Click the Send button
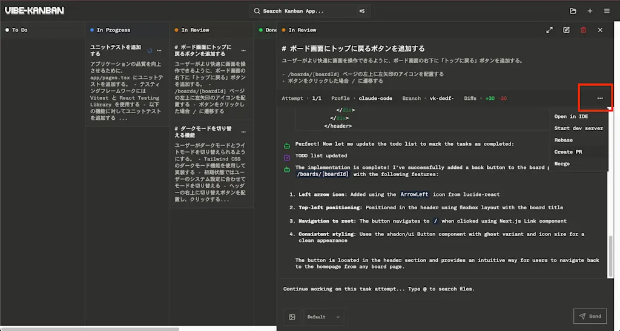This screenshot has width=620, height=331. (590, 316)
